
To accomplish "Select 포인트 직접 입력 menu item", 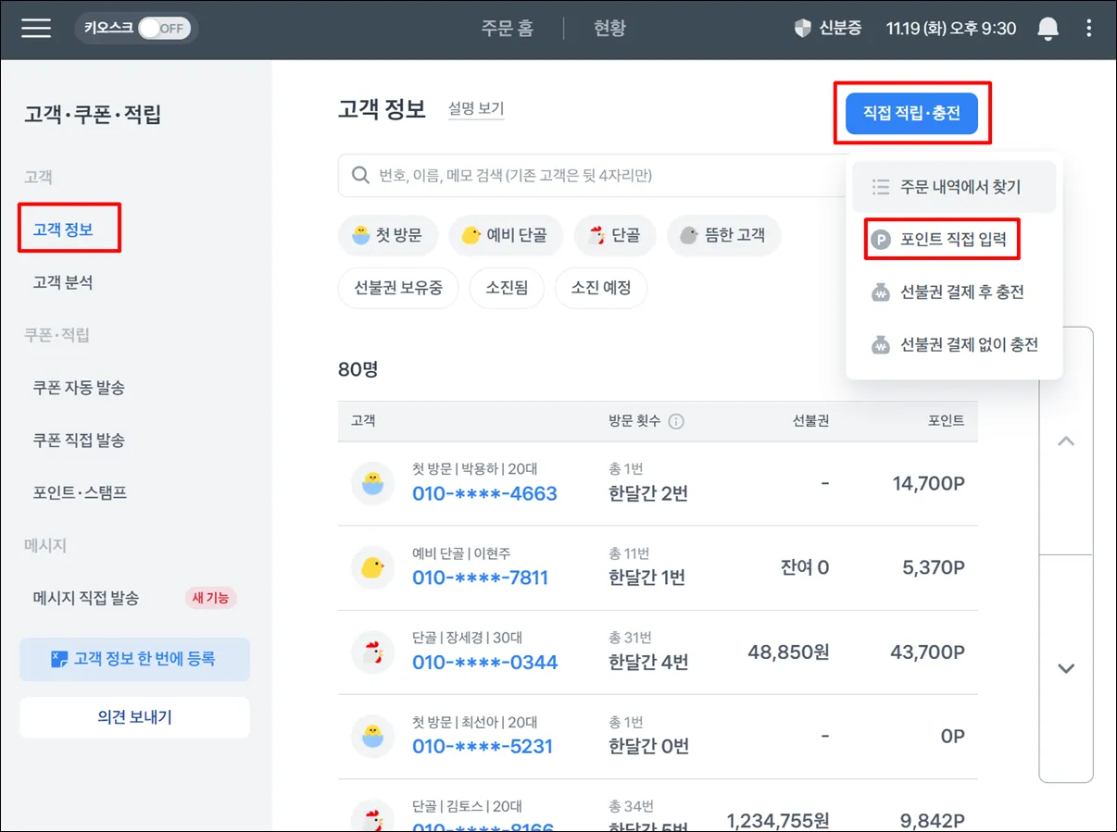I will pyautogui.click(x=943, y=240).
